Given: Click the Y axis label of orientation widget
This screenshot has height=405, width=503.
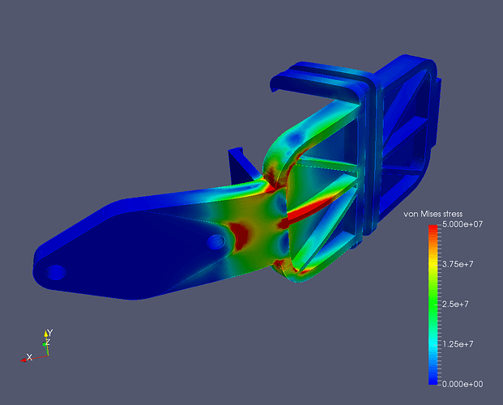Looking at the screenshot, I should (x=49, y=332).
